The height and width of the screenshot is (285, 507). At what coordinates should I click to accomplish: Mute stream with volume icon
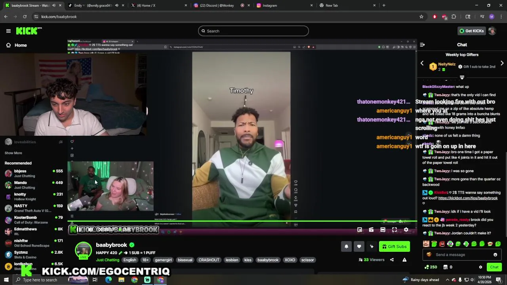click(90, 230)
